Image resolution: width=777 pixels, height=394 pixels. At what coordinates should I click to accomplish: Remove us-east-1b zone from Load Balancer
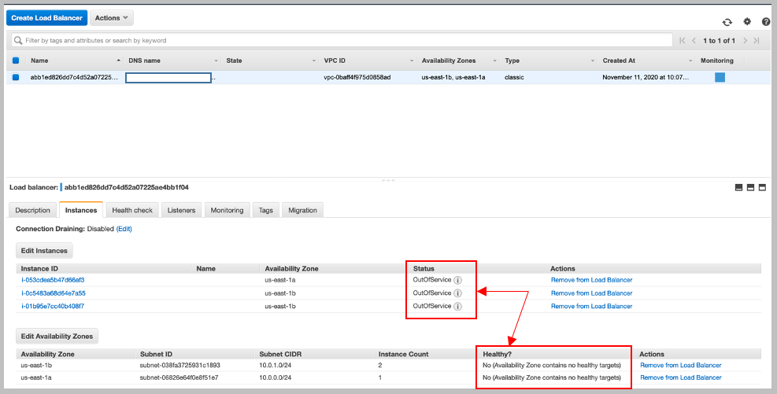pos(680,365)
